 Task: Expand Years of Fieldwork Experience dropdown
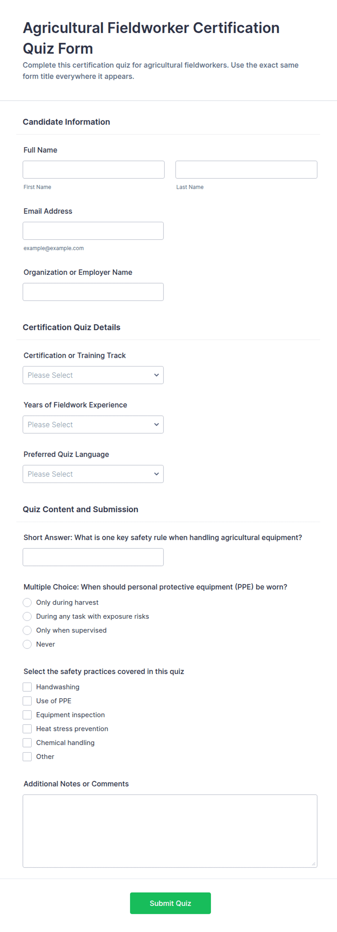click(93, 424)
